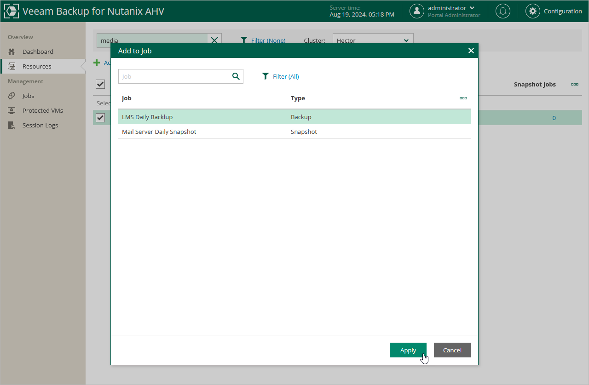Click the Dashboard binoculars icon
This screenshot has height=385, width=589.
(12, 52)
